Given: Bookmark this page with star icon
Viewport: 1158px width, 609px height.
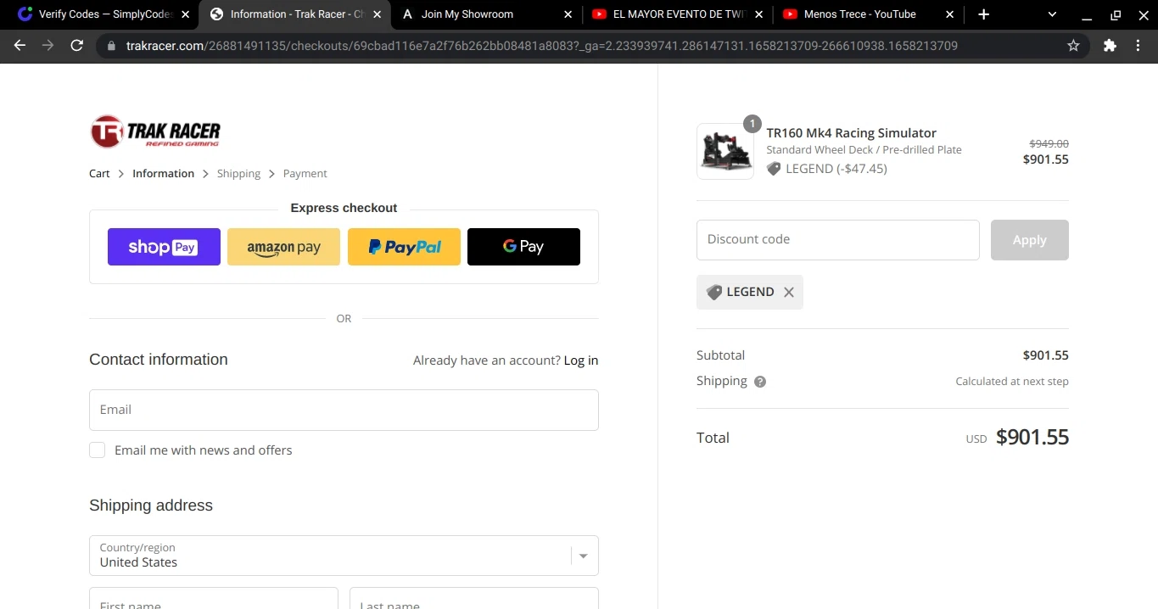Looking at the screenshot, I should (x=1073, y=46).
